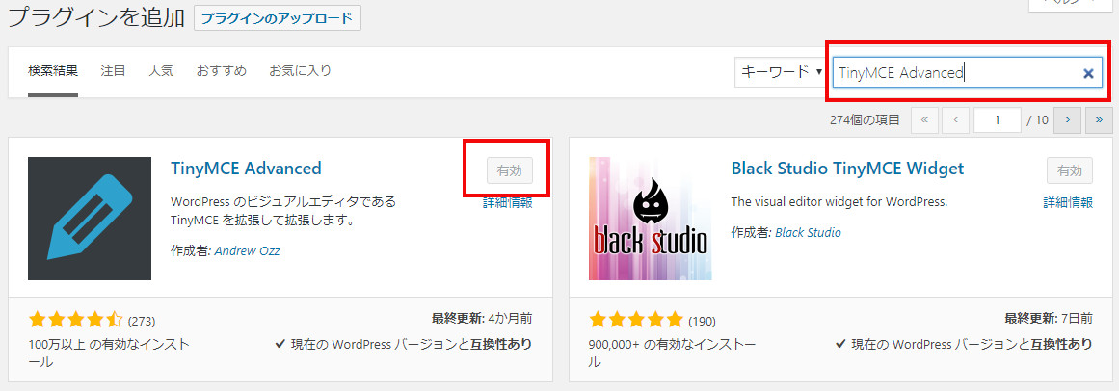Open the Black Studio plugin logo image
This screenshot has height=391, width=1119.
pyautogui.click(x=651, y=219)
